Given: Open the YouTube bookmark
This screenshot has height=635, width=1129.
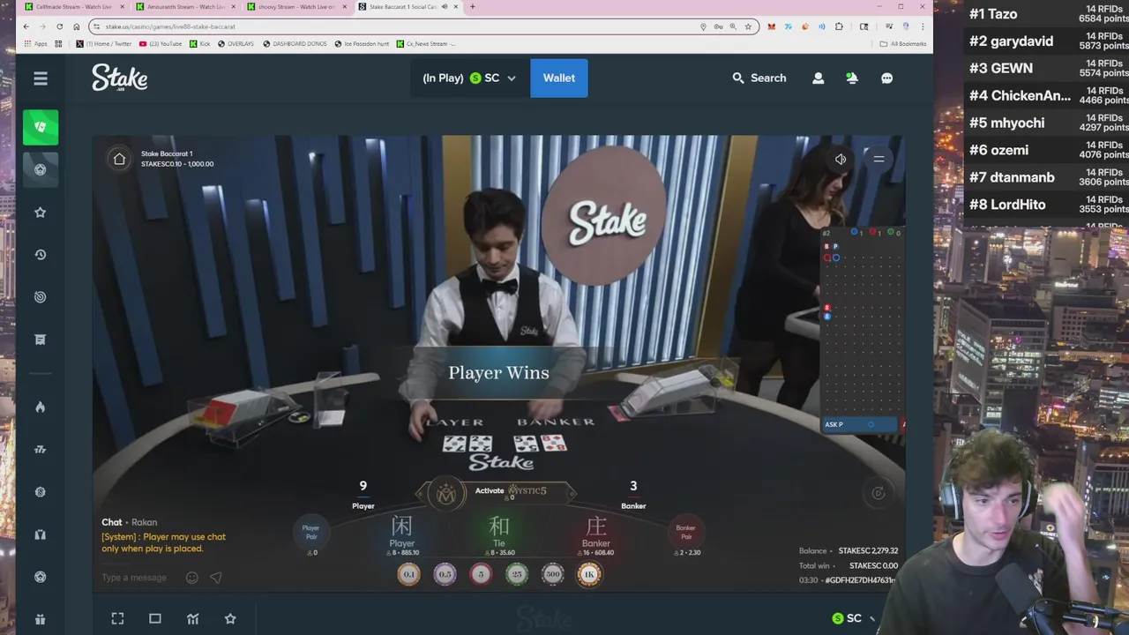Looking at the screenshot, I should (x=161, y=43).
